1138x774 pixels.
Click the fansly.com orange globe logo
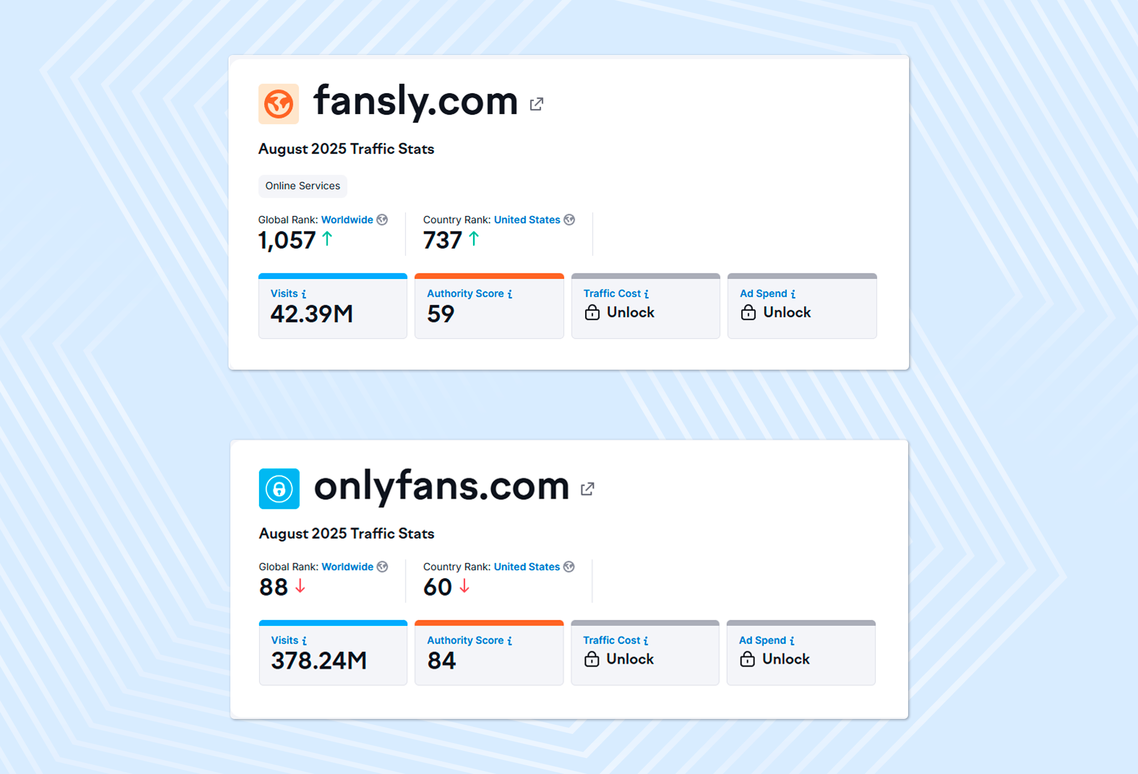coord(279,104)
